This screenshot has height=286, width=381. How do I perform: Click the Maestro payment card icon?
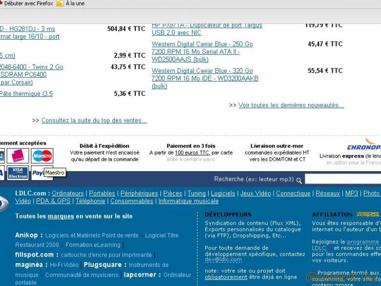(42, 155)
